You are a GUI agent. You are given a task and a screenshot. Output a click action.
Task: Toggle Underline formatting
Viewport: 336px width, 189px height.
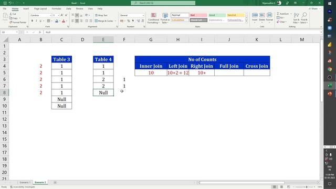pyautogui.click(x=40, y=21)
